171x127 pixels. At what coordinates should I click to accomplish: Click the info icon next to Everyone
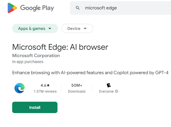coord(117,91)
